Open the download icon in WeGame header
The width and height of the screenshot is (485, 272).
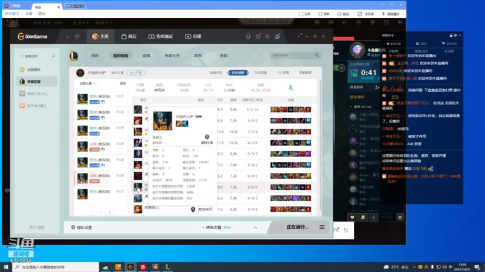[x=267, y=36]
